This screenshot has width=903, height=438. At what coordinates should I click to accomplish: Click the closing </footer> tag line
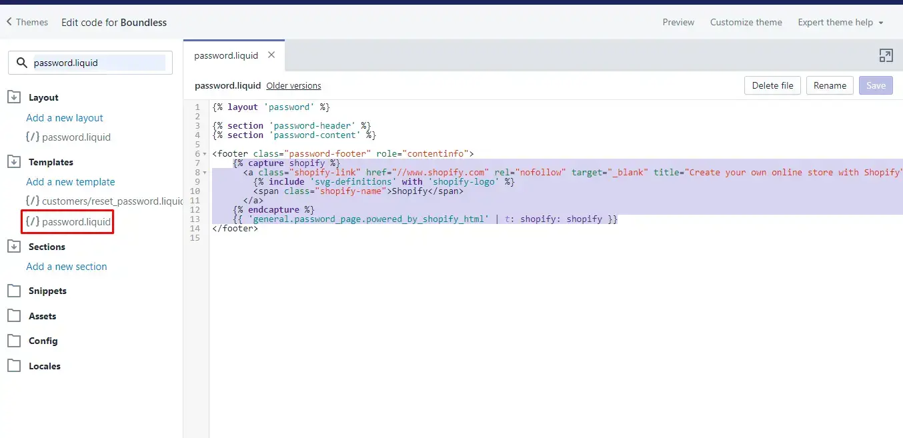pyautogui.click(x=235, y=229)
